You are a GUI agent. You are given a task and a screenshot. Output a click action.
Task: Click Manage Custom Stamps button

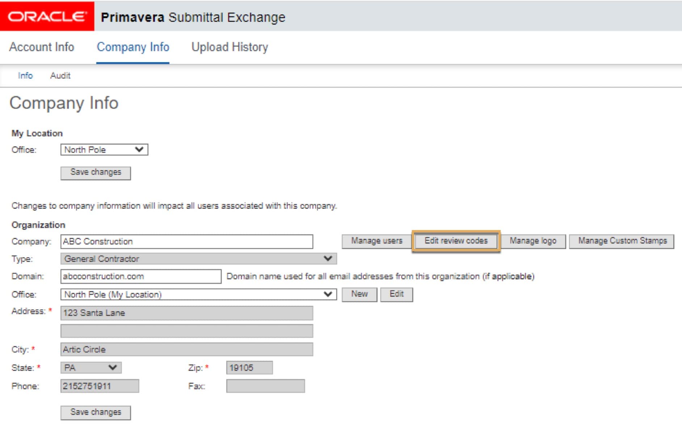[x=622, y=241]
